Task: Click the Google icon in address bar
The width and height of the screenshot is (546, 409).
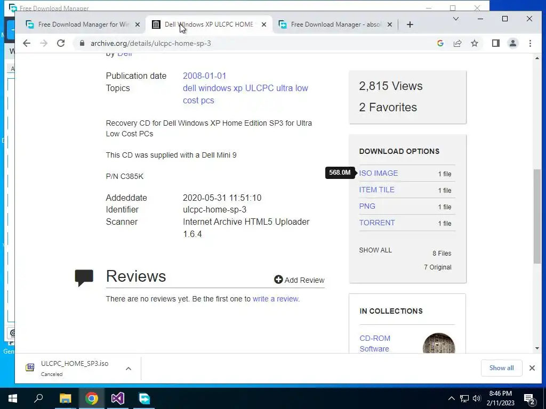Action: tap(440, 43)
